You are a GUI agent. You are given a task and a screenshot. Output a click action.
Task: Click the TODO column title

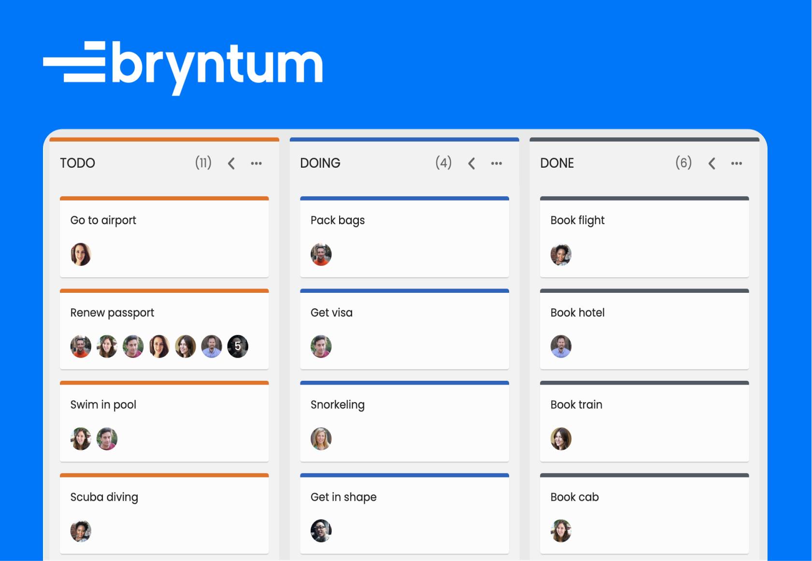pyautogui.click(x=77, y=163)
